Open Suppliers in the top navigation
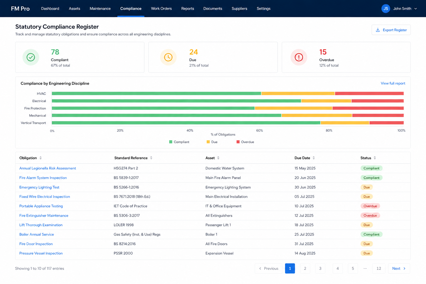 pyautogui.click(x=239, y=9)
